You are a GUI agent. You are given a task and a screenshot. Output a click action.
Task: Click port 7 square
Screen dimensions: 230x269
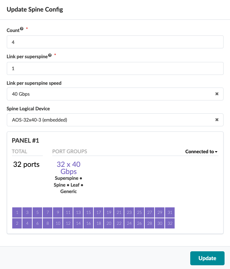(48, 212)
